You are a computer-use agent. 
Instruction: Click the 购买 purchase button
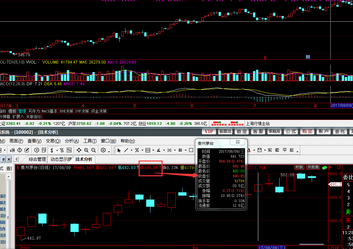click(x=307, y=131)
